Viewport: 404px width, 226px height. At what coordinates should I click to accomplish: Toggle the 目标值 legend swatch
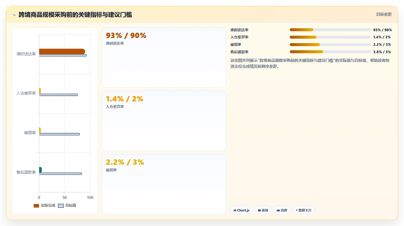[61, 205]
